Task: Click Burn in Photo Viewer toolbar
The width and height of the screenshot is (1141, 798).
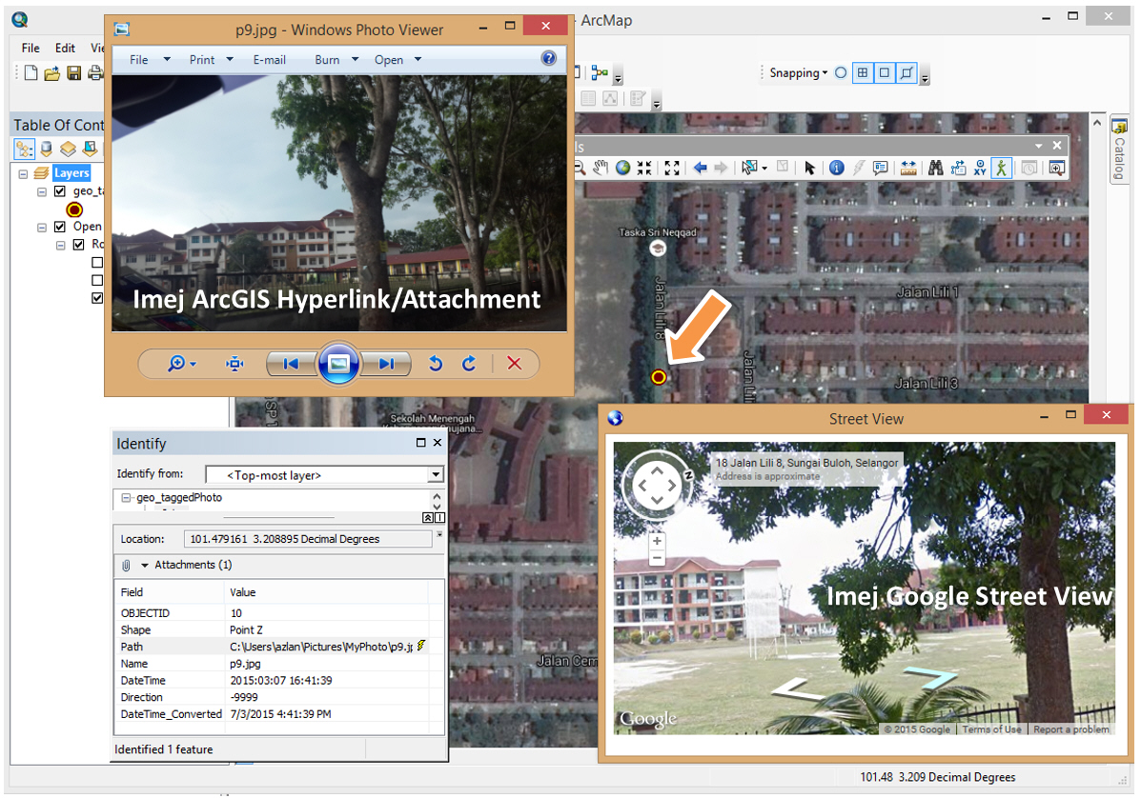Action: tap(327, 60)
